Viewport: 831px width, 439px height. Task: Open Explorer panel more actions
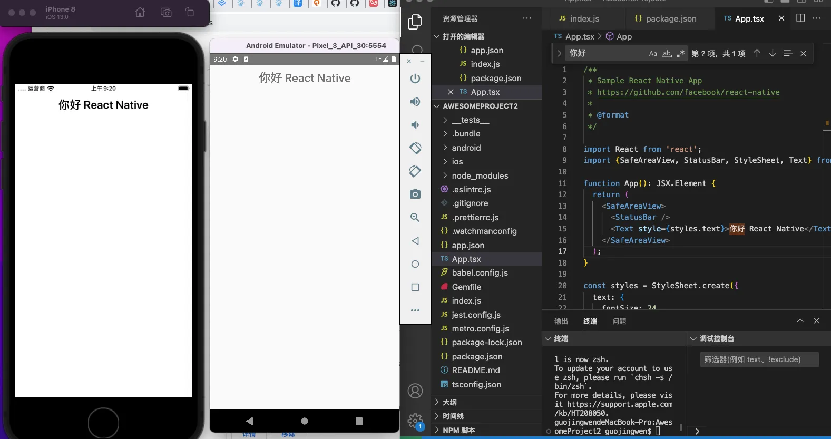527,18
